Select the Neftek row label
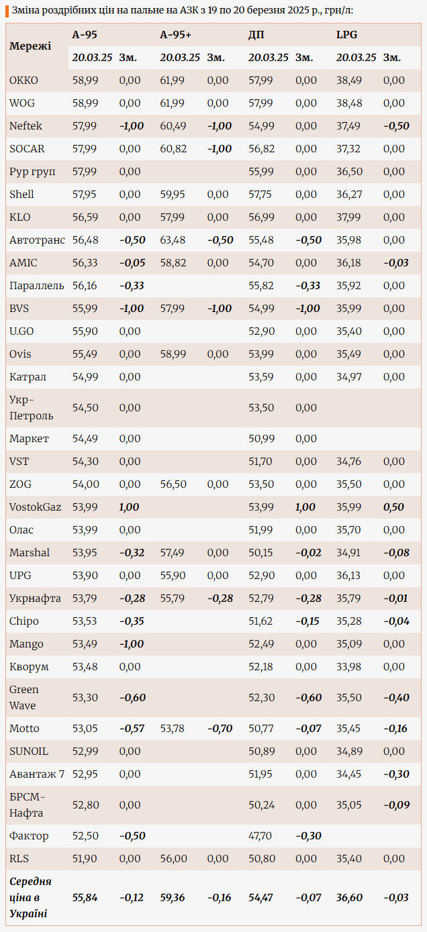 tap(26, 126)
